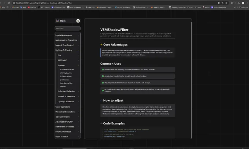Open the Gmail bookmark
Viewport: 249px width, 149px height.
coord(15,7)
